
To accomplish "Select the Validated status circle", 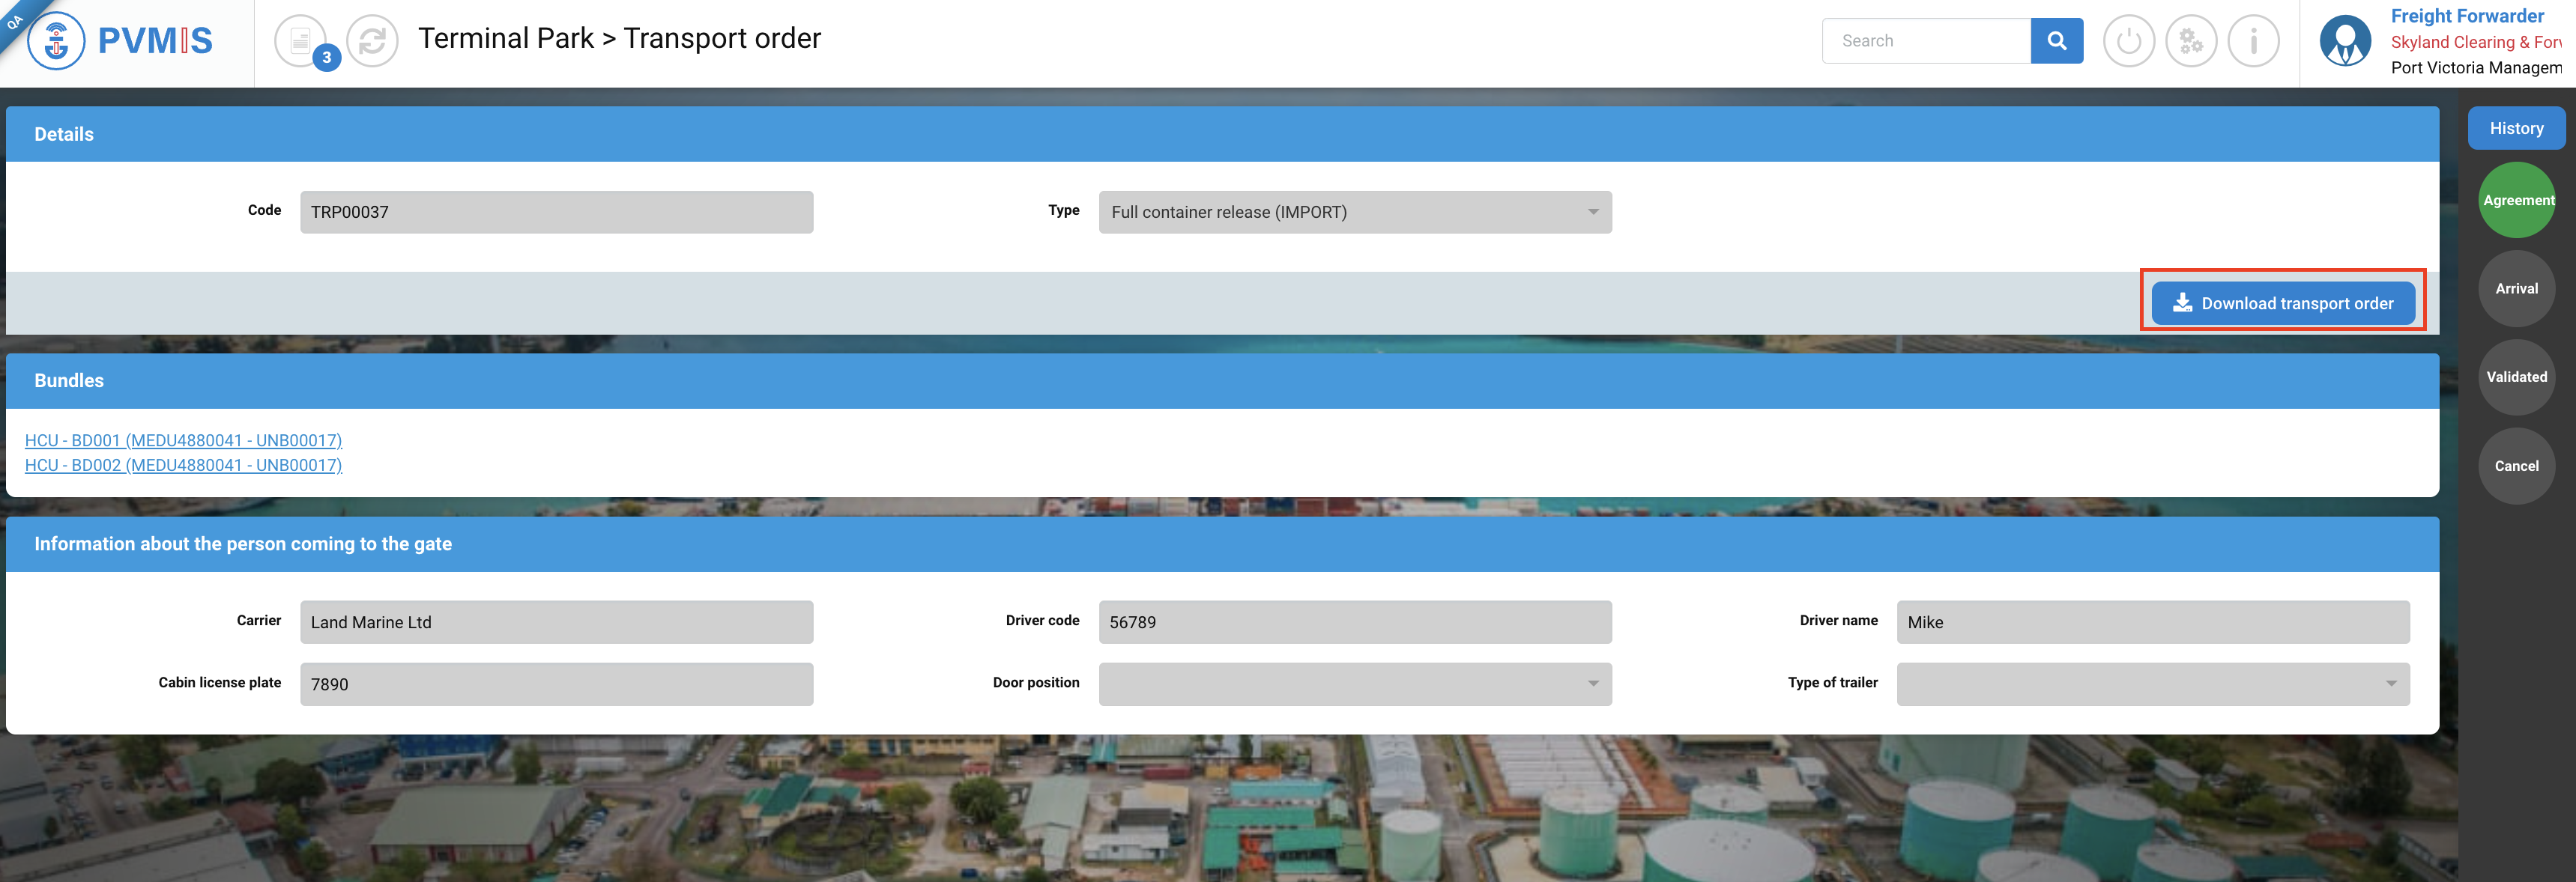I will (x=2516, y=377).
